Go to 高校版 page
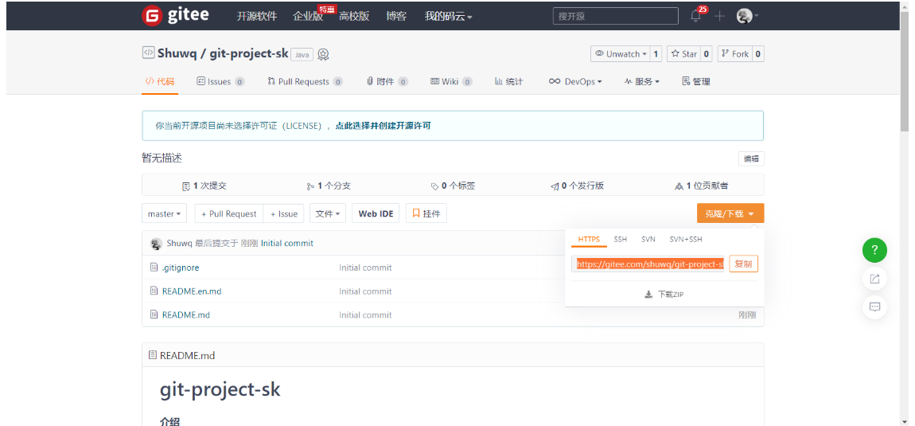 pyautogui.click(x=354, y=17)
